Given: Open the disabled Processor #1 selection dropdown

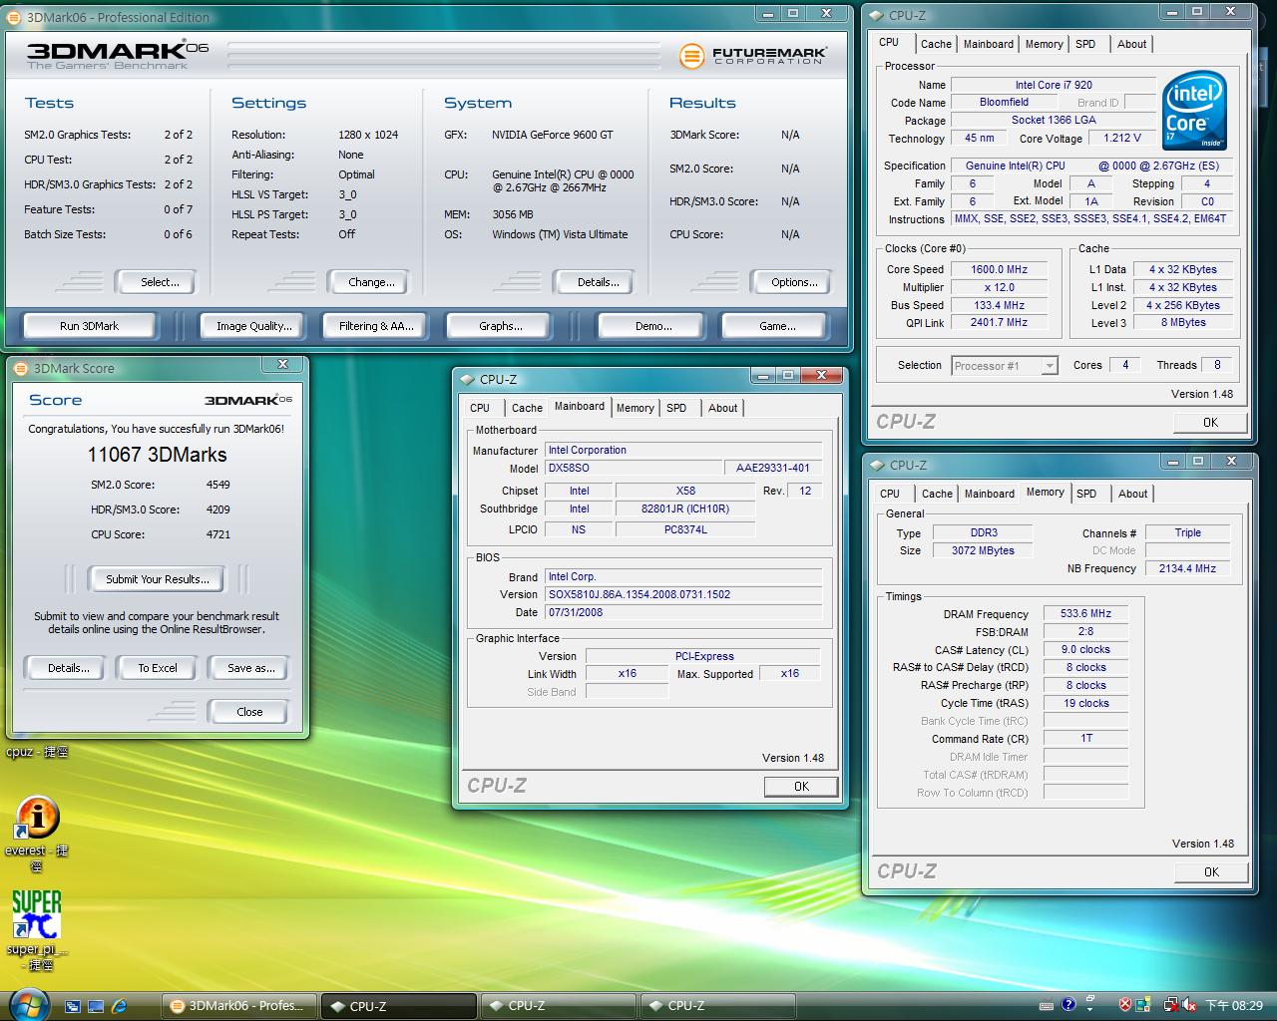Looking at the screenshot, I should click(x=1004, y=366).
